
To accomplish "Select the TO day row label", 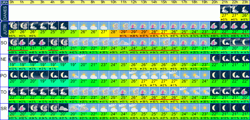I will coord(4,92).
